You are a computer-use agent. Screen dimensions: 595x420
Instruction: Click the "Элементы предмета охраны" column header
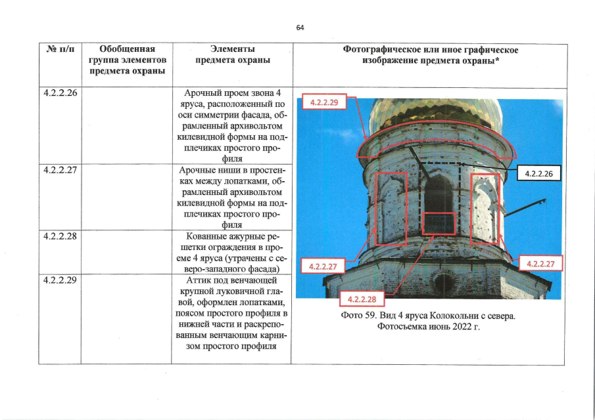(x=233, y=55)
